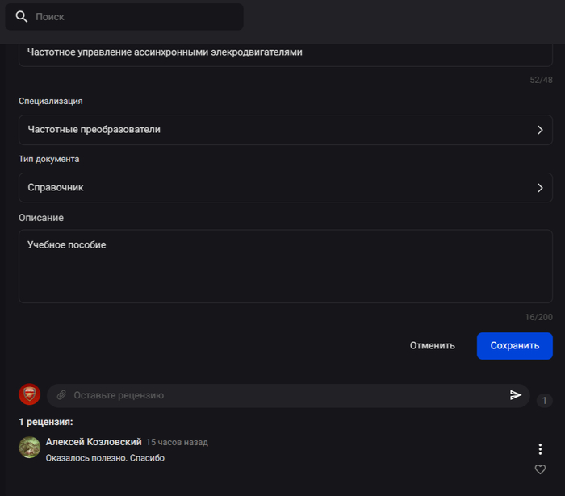
Task: Like the review with the heart icon
Action: [540, 469]
